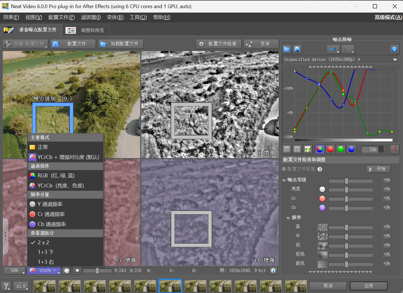Click 开始 profile check button
The height and width of the screenshot is (293, 403).
tap(378, 169)
